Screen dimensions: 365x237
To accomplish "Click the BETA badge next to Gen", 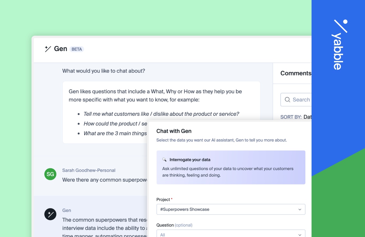I will (x=77, y=49).
